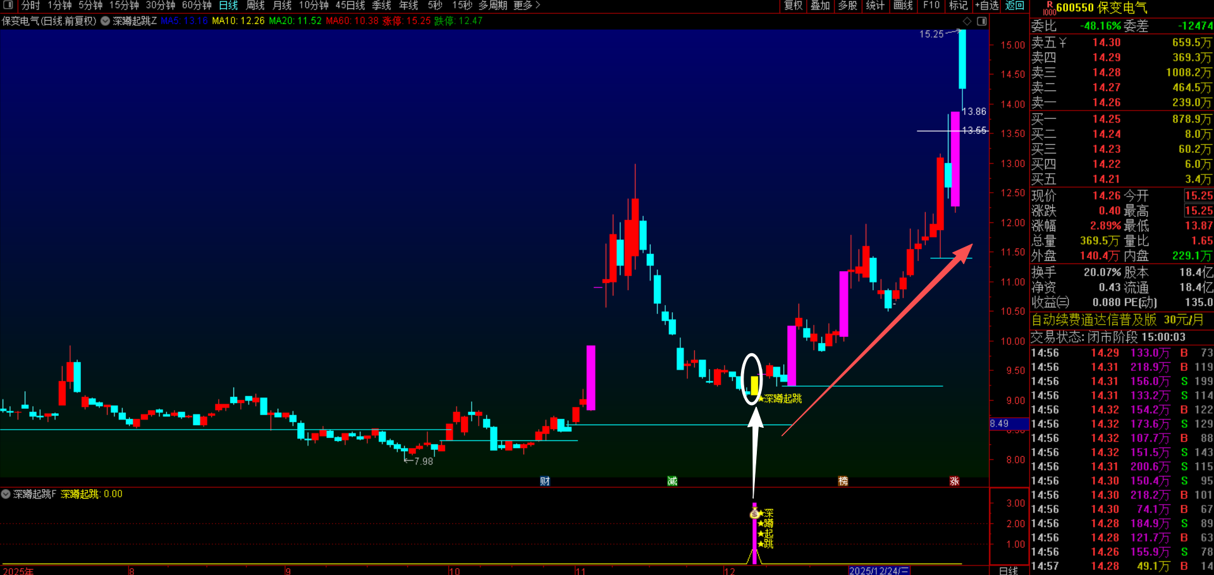Select the 45日线 period tab

pyautogui.click(x=350, y=6)
